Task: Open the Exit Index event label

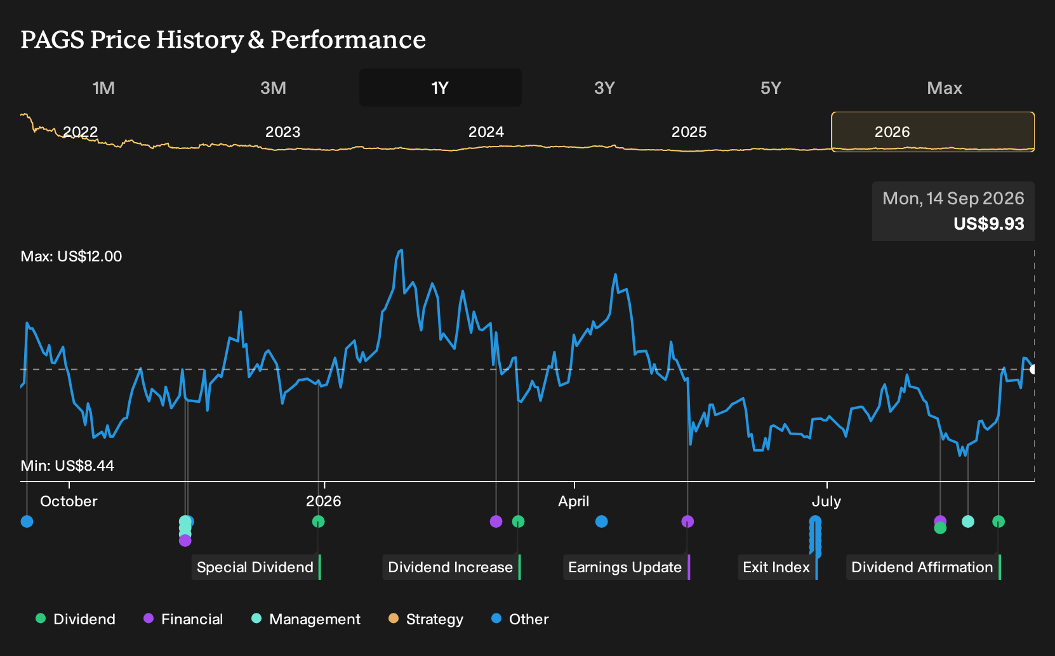Action: pyautogui.click(x=778, y=567)
